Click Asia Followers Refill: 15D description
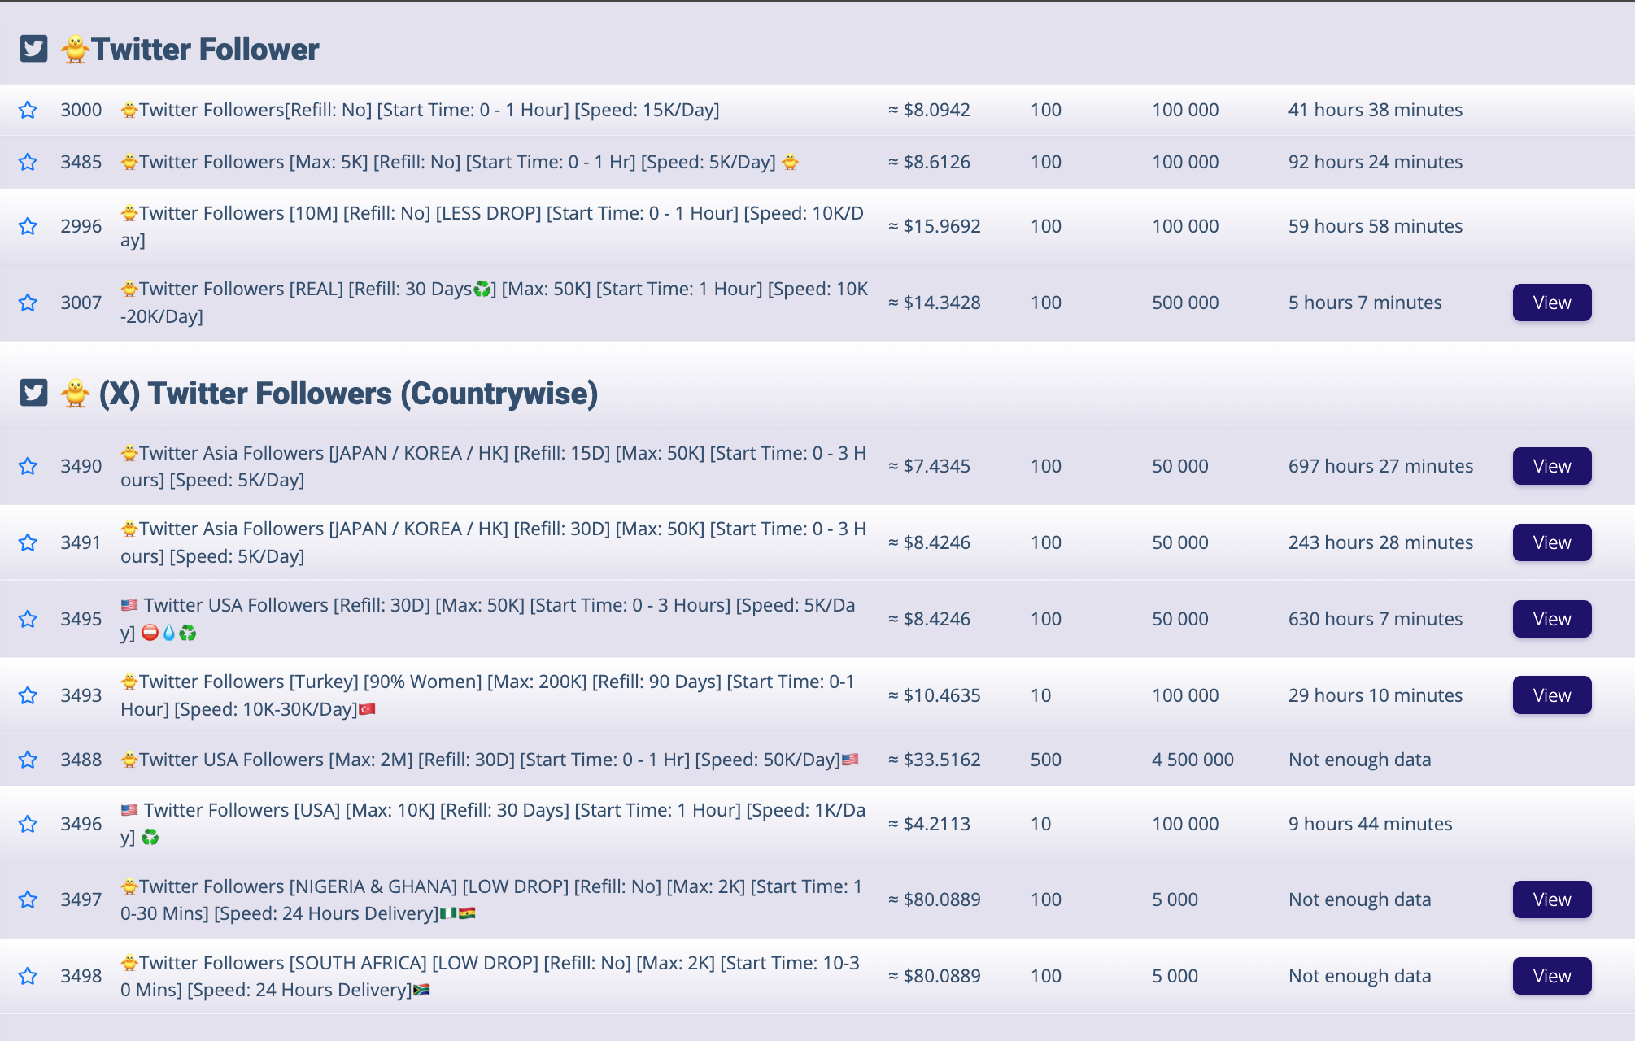The height and width of the screenshot is (1041, 1635). pos(493,466)
